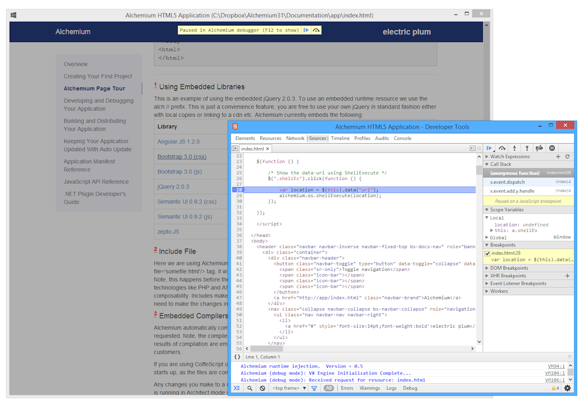Image resolution: width=585 pixels, height=406 pixels.
Task: Open the VM94:1 console source link
Action: [x=556, y=366]
